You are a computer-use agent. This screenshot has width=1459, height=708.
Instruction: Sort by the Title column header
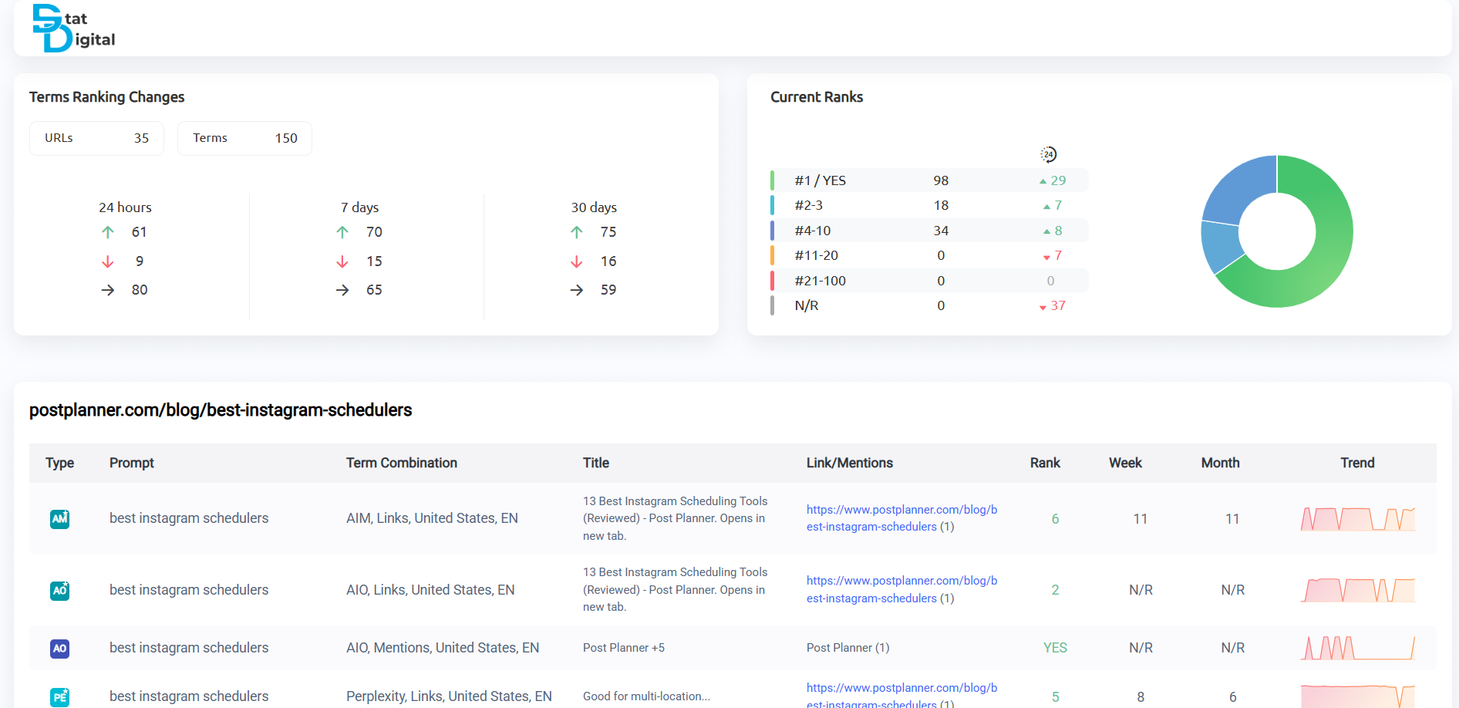tap(596, 463)
